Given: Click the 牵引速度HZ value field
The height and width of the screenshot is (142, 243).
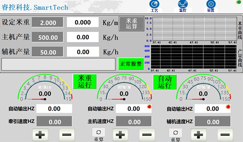Looking at the screenshot, I should coord(54,122).
